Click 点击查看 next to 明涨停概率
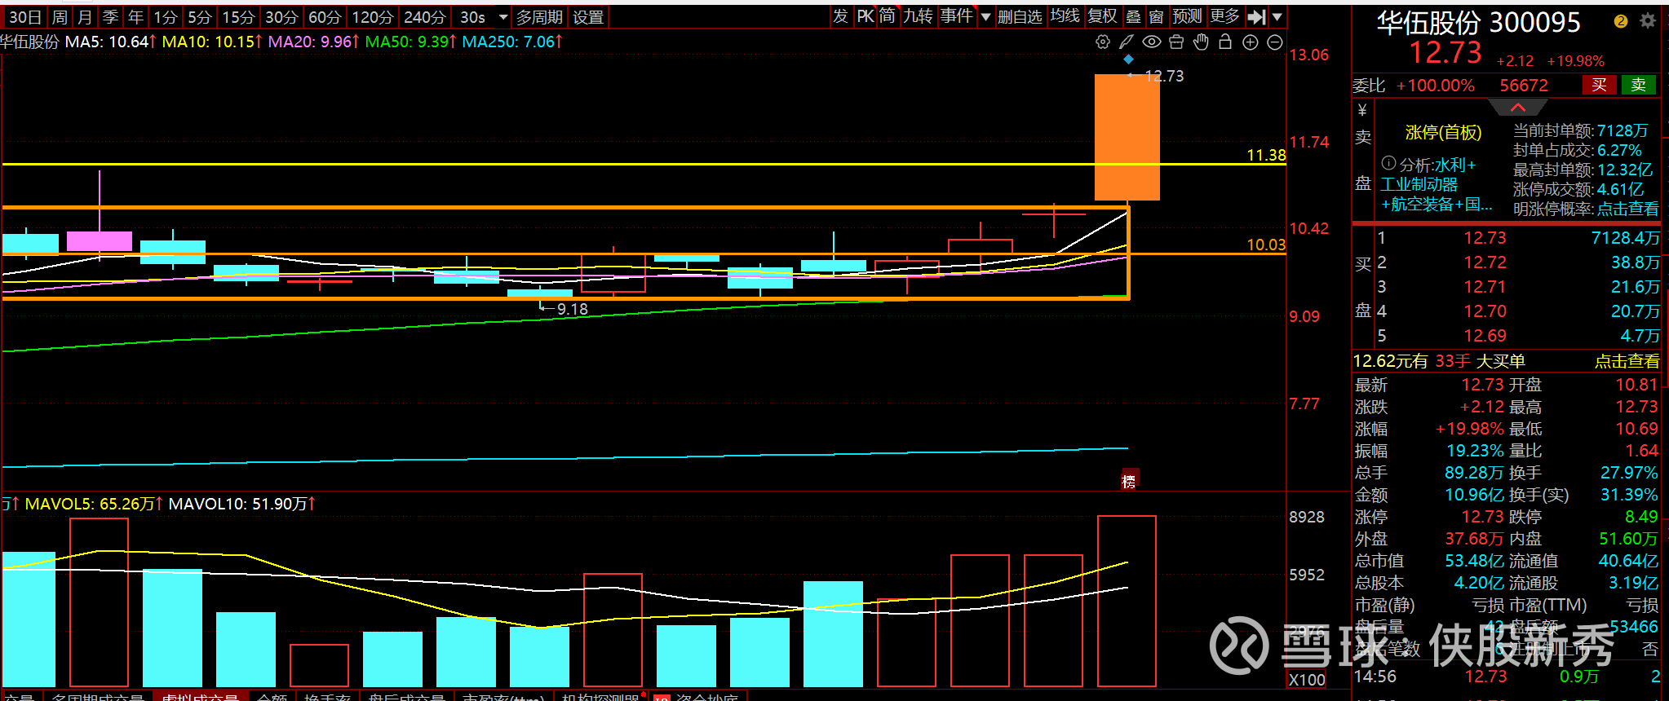This screenshot has height=701, width=1669. (x=1627, y=209)
